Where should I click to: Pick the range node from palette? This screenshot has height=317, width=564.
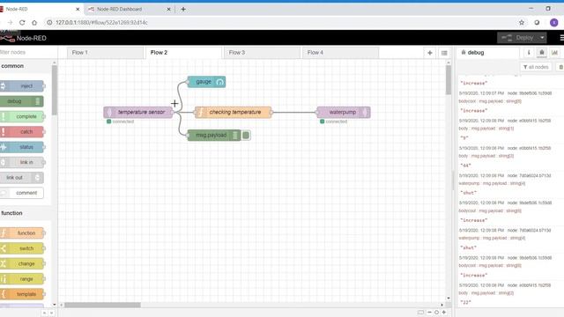click(x=22, y=279)
